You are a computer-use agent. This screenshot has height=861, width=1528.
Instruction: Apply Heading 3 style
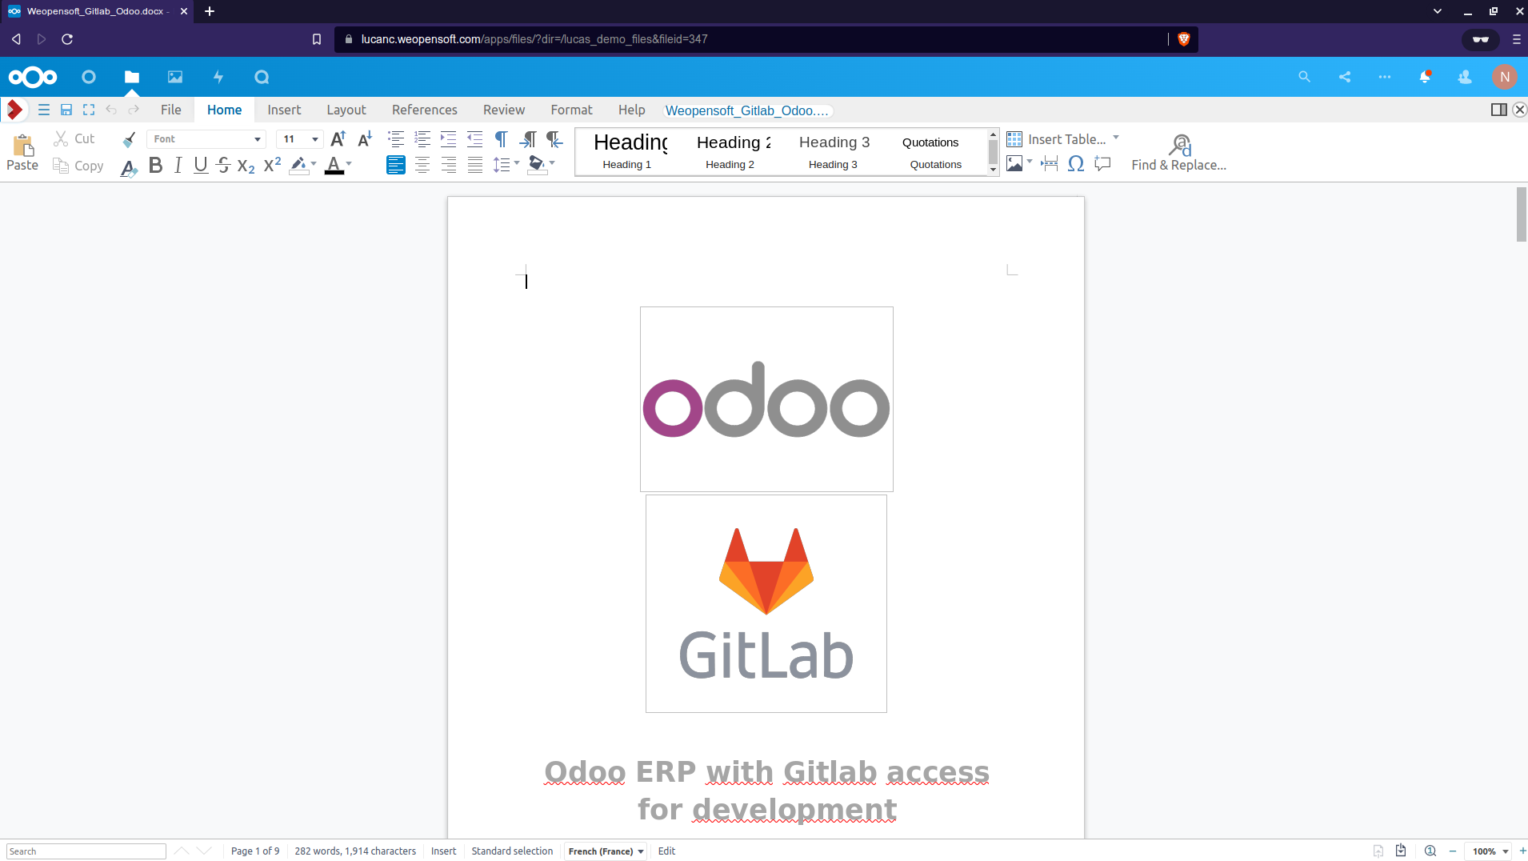(x=833, y=151)
